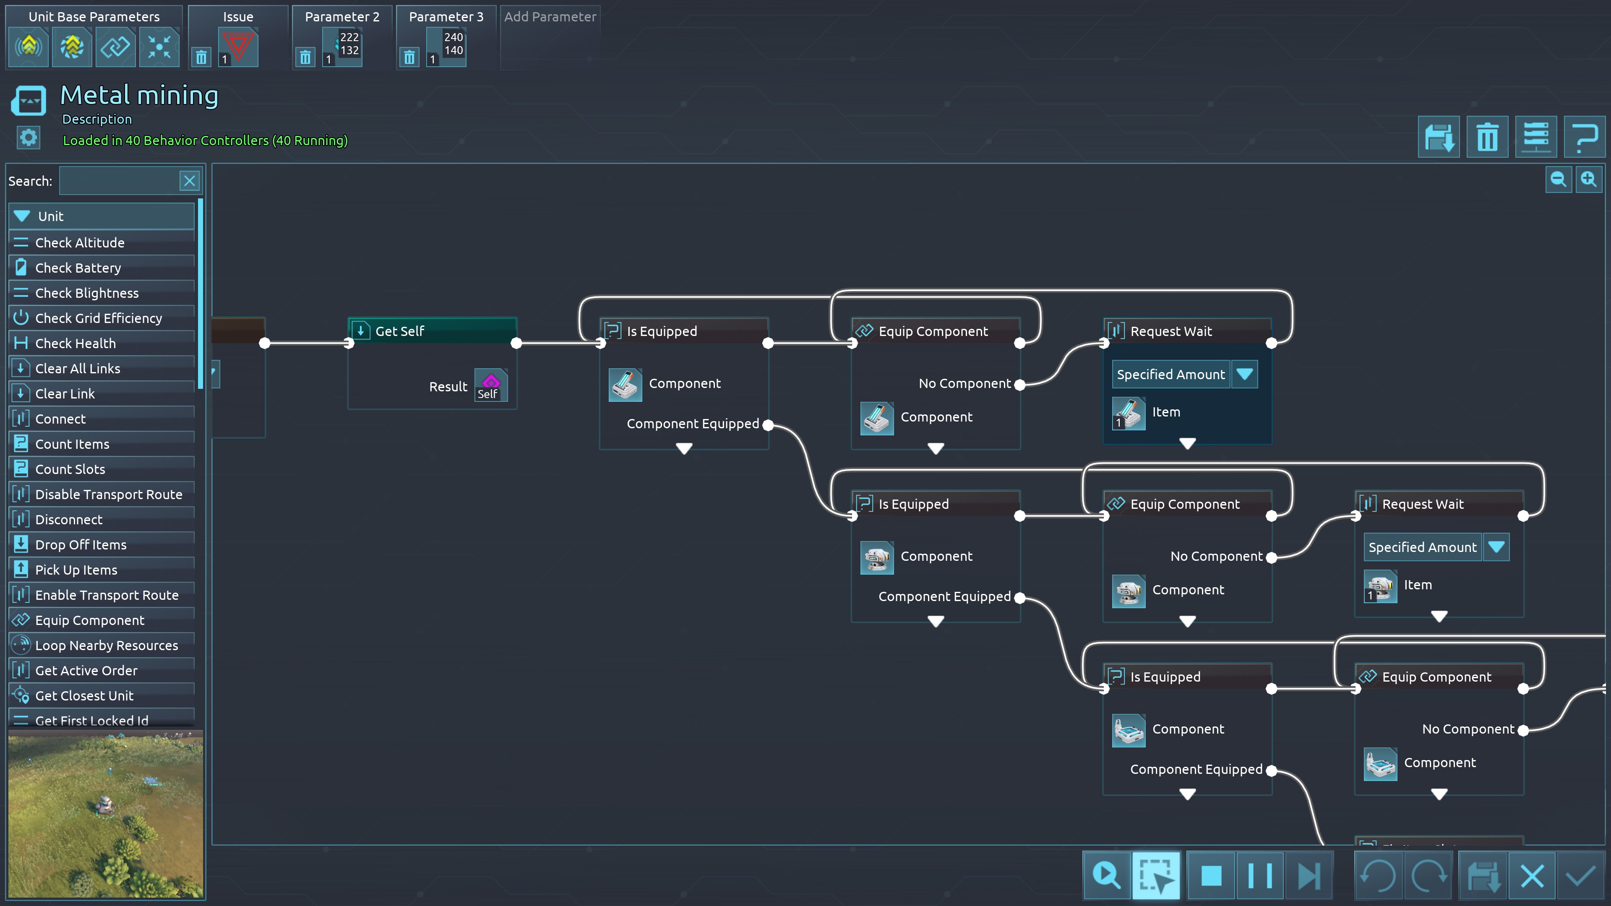Click the behavior settings gear icon
This screenshot has height=906, width=1611.
click(x=28, y=138)
